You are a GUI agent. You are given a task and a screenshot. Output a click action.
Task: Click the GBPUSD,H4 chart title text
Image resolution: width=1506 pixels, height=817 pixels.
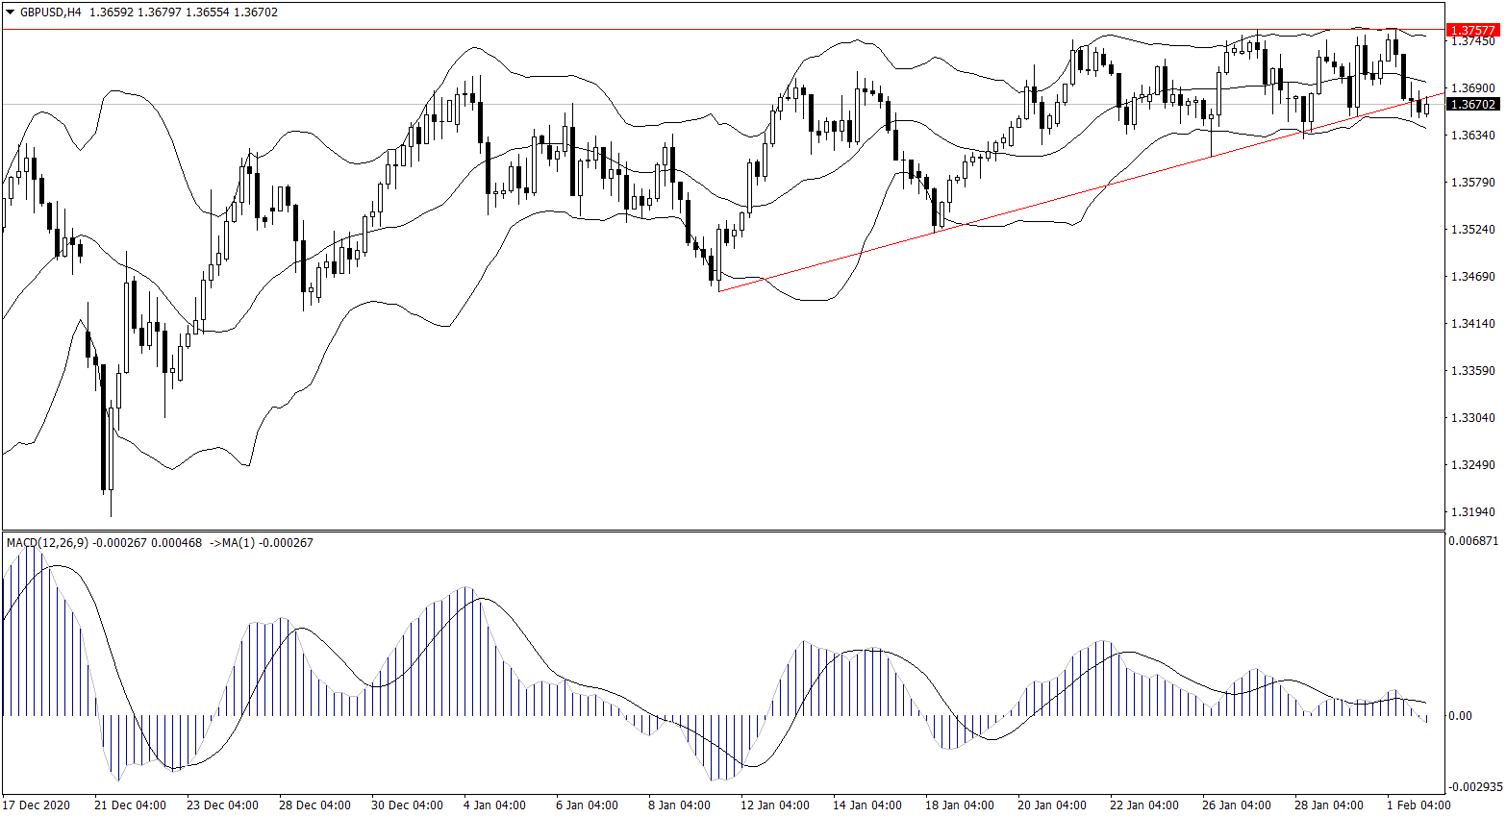[x=50, y=12]
